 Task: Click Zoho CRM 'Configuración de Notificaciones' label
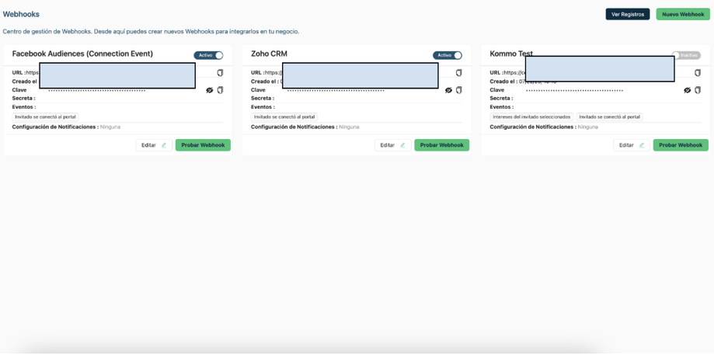294,127
